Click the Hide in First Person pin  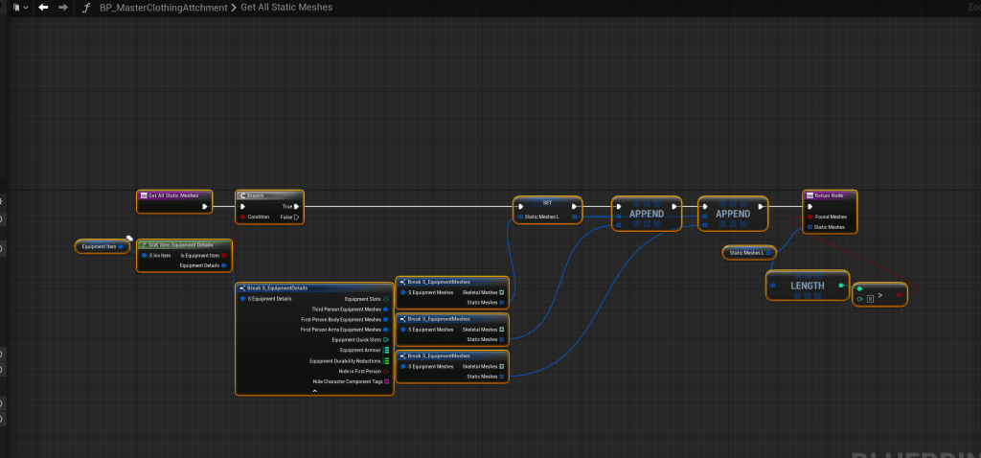click(x=385, y=371)
